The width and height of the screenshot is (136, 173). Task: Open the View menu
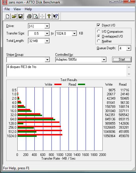pos(17,9)
